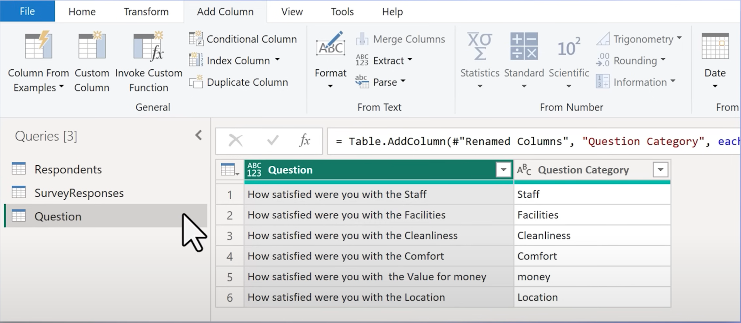Select the Question column header
This screenshot has width=741, height=323.
pyautogui.click(x=379, y=170)
